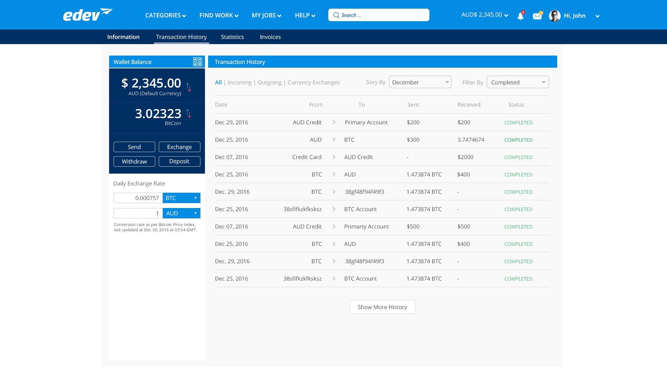Open the AUD$ 2,345.00 balance dropdown
Screen dimensions: 667x375
coord(484,15)
